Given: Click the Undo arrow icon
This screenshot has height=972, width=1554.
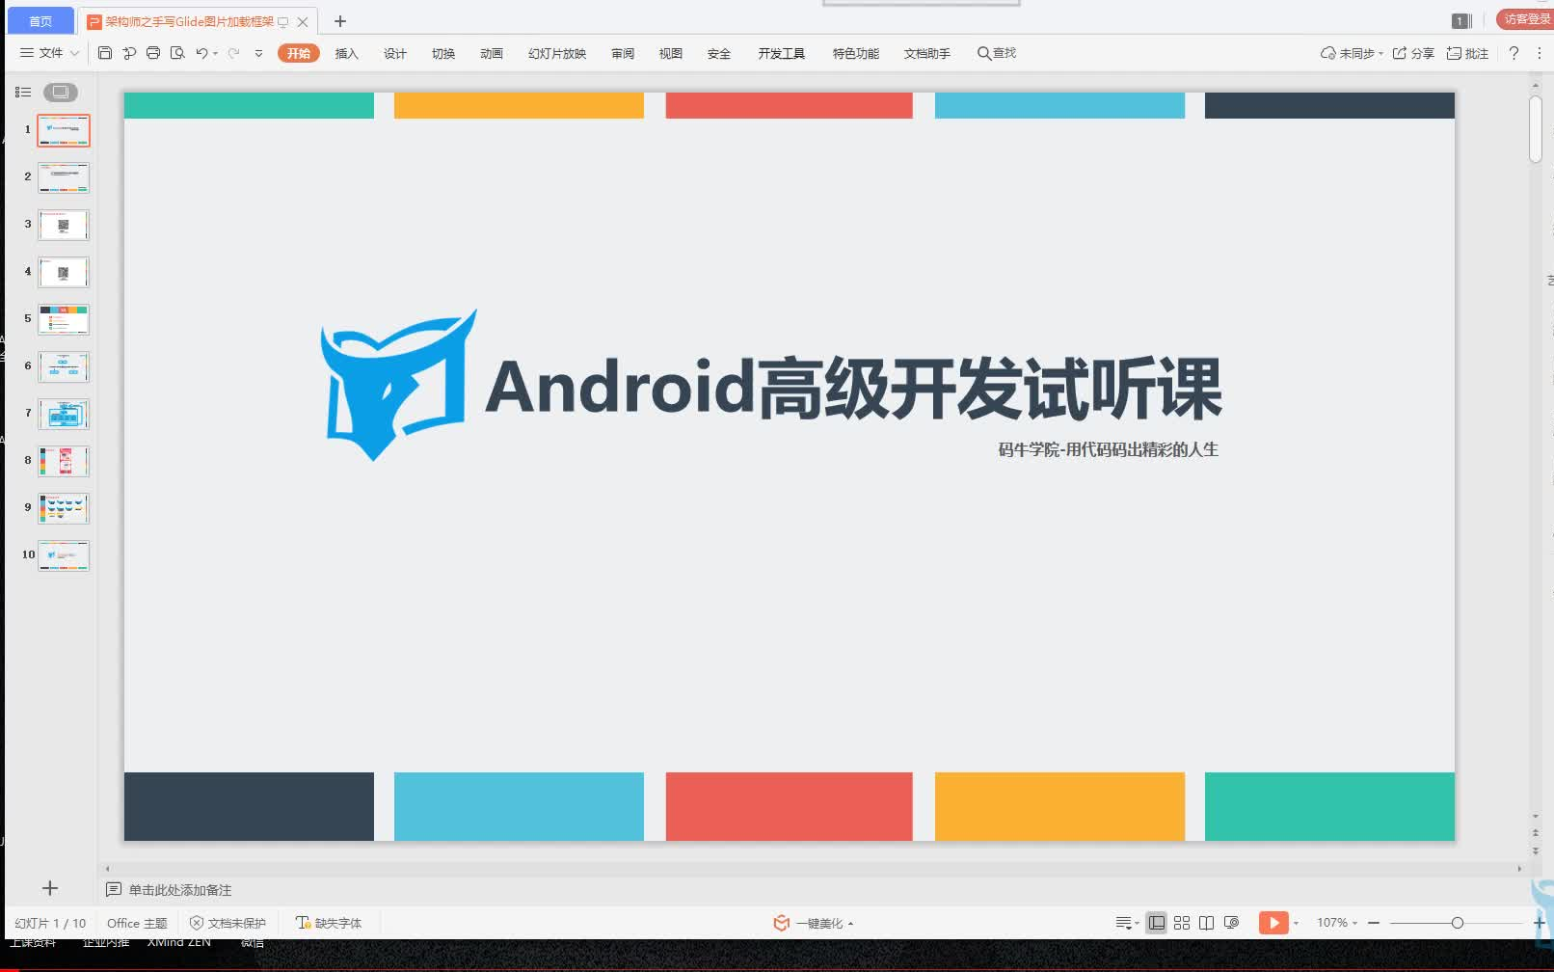Looking at the screenshot, I should pyautogui.click(x=201, y=53).
